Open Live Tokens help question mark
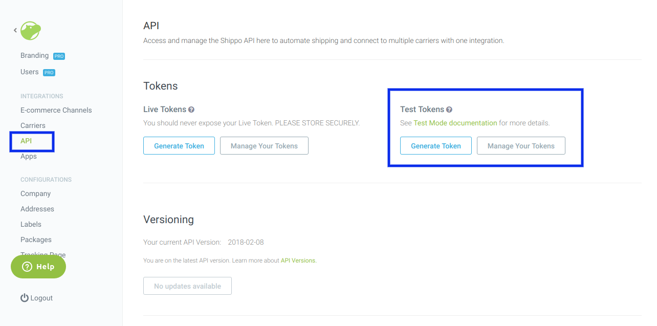 pos(191,110)
